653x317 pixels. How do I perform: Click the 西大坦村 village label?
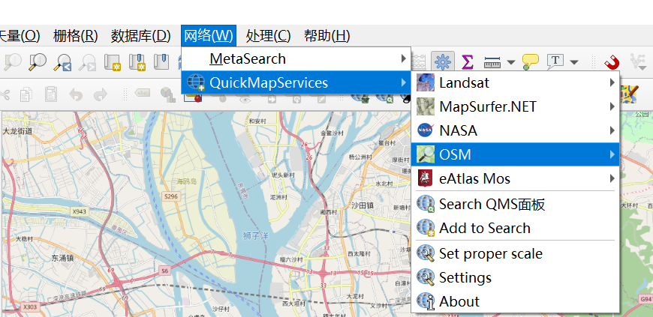[x=293, y=304]
